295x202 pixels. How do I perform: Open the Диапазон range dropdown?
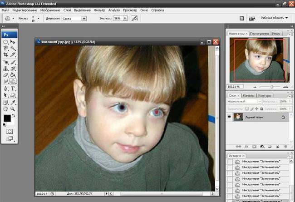coord(84,19)
